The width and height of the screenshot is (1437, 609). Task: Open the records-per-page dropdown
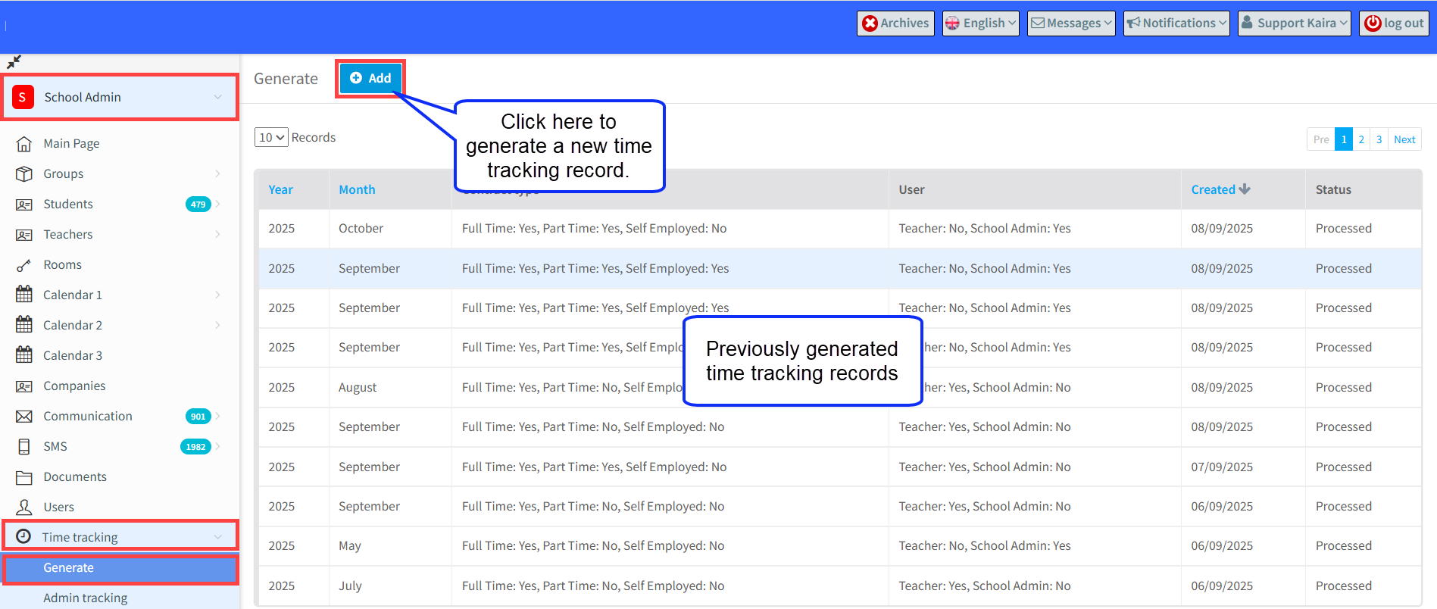click(x=271, y=137)
